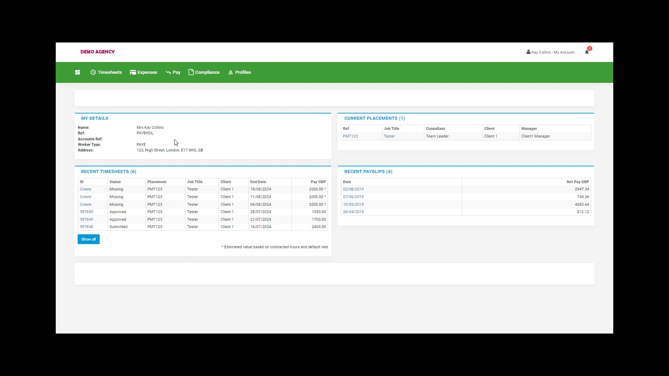Screen dimensions: 669x376
Task: Click the Profiles person icon
Action: 230,72
